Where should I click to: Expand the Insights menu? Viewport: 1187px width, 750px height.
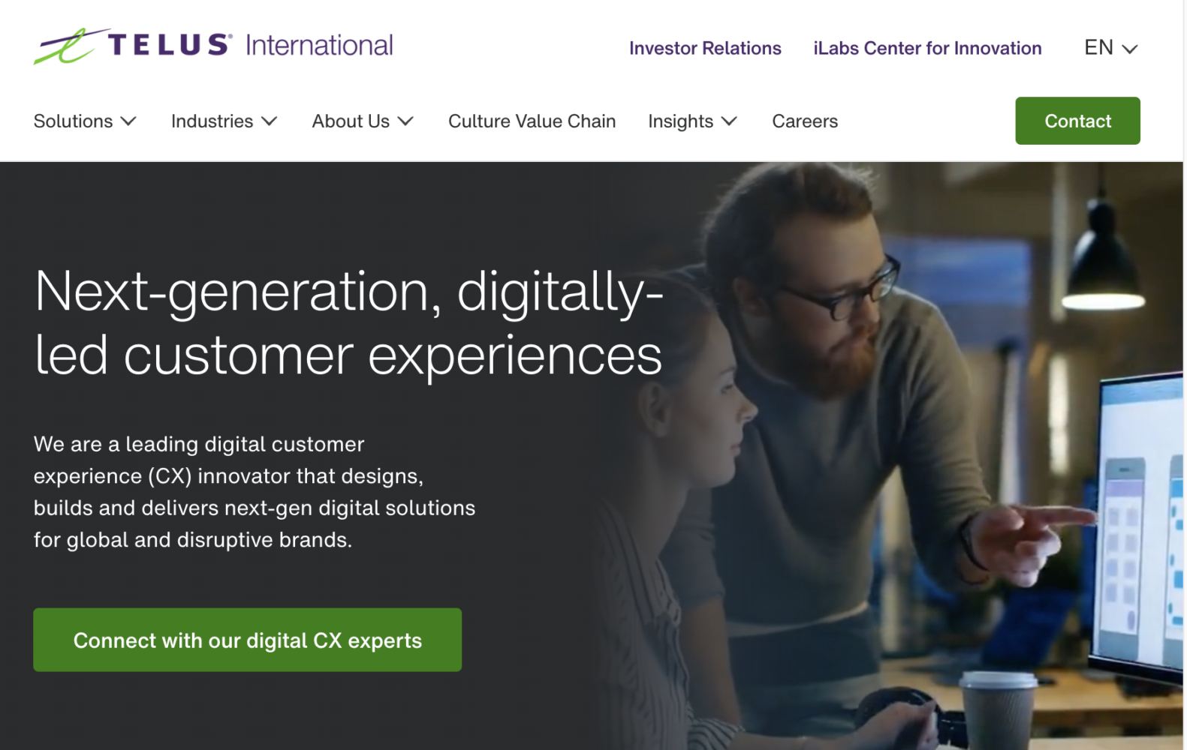680,121
